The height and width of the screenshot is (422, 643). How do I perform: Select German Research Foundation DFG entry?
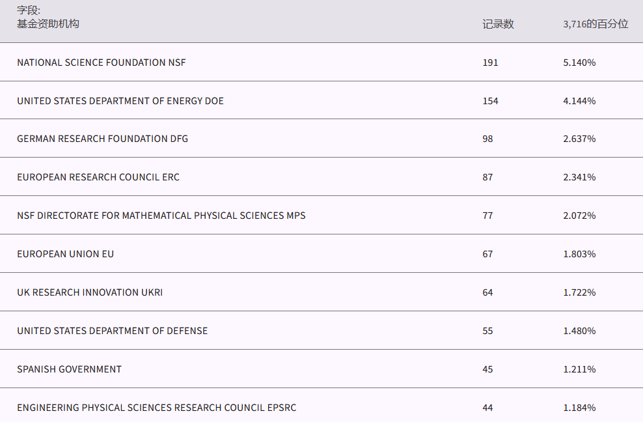103,139
